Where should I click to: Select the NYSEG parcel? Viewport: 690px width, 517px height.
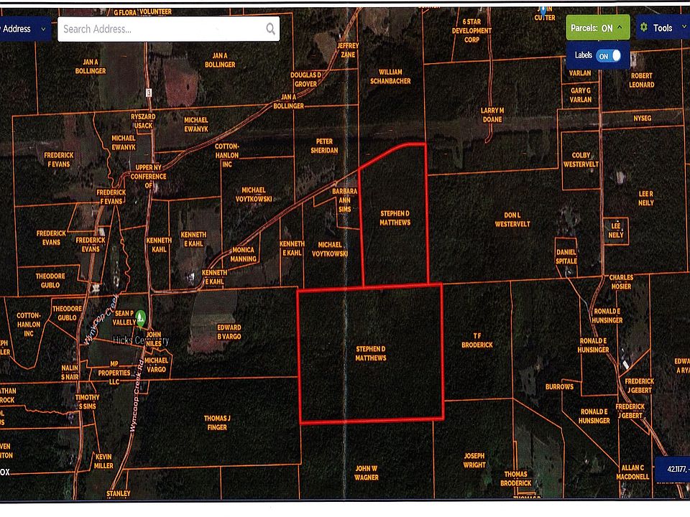[x=642, y=118]
